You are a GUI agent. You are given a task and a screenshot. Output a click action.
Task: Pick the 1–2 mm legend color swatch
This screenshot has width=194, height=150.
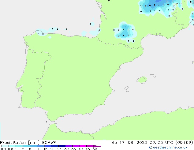(19, 146)
